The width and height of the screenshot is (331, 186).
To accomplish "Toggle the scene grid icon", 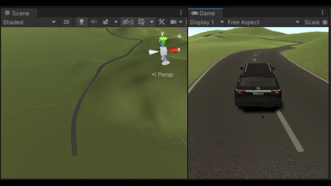I will (x=141, y=22).
